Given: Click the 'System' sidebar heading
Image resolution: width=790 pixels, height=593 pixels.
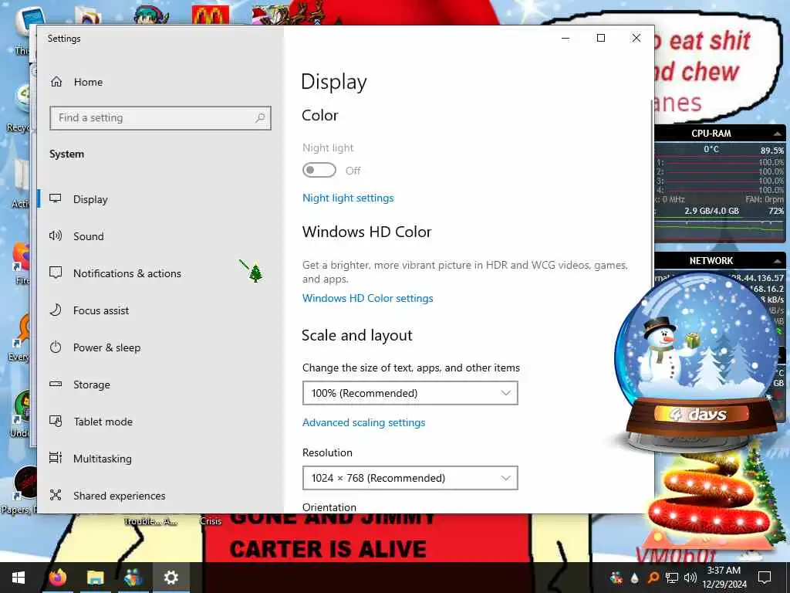Looking at the screenshot, I should 66,154.
